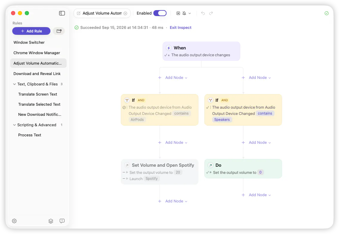Image resolution: width=339 pixels, height=234 pixels.
Task: Click the contains operator in Speakers condition
Action: [265, 113]
